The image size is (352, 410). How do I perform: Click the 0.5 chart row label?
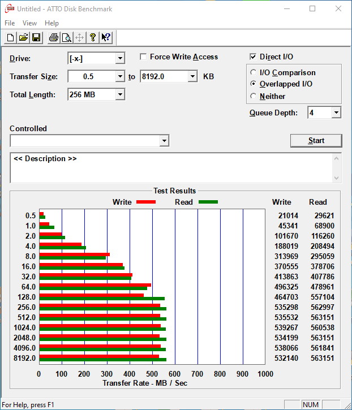31,215
